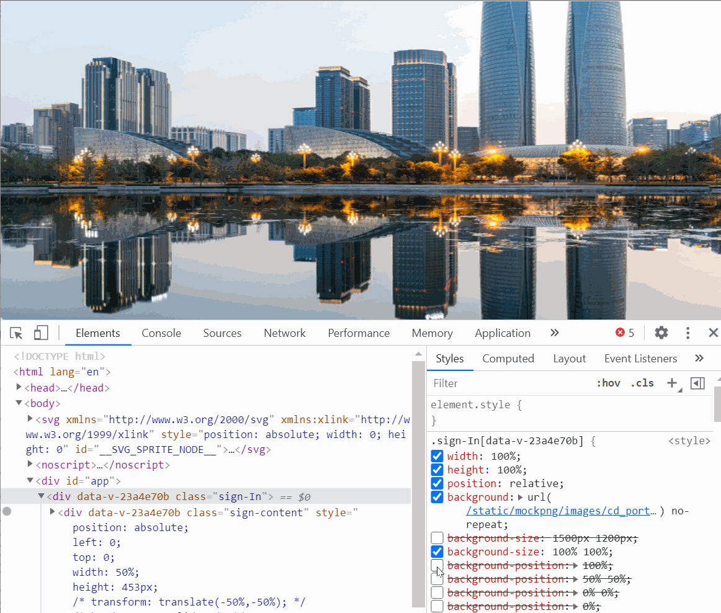This screenshot has height=613, width=721.
Task: Collapse the div id app node
Action: 30,480
